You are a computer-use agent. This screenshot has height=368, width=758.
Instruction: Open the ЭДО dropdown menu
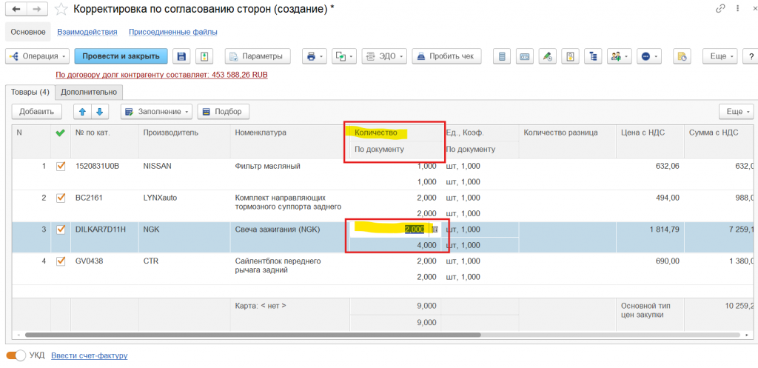click(x=386, y=56)
